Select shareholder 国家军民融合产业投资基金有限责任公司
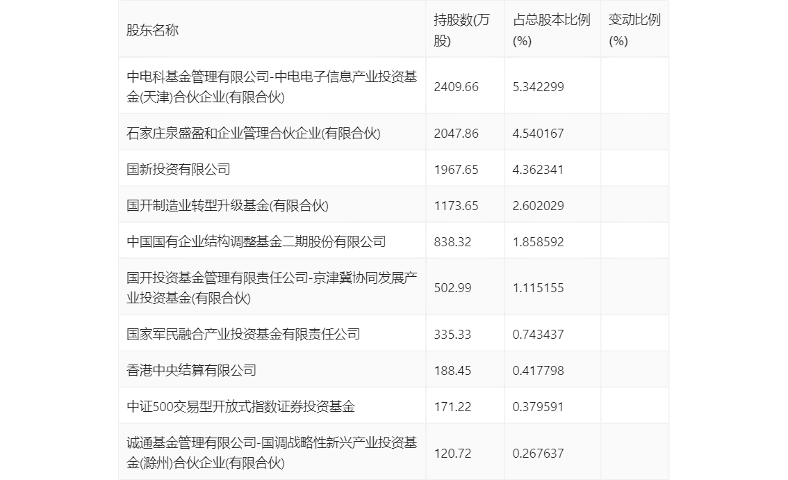Viewport: 788px width, 480px height. click(243, 334)
